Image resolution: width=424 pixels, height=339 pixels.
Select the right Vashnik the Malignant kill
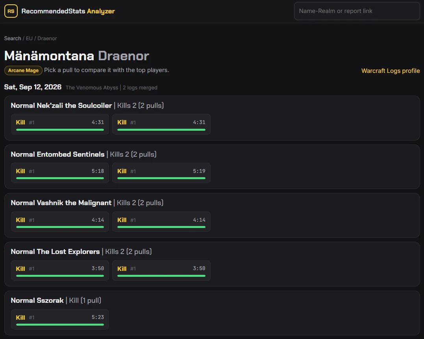161,222
